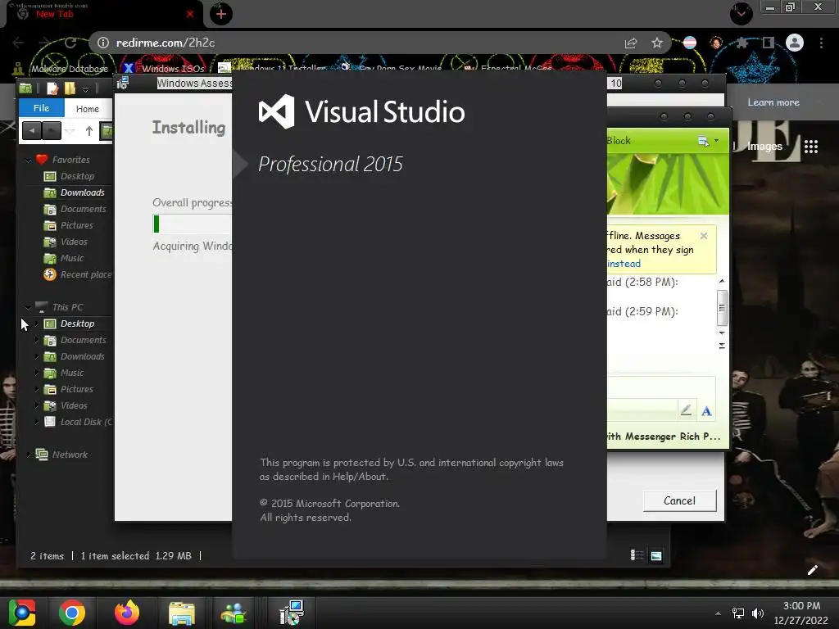The width and height of the screenshot is (839, 629).
Task: Open File Explorer from the taskbar
Action: pyautogui.click(x=181, y=613)
